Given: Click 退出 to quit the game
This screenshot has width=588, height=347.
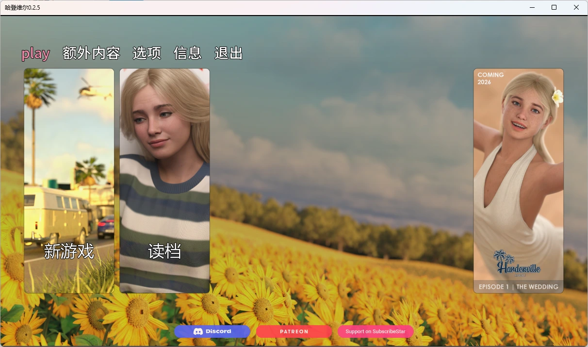Looking at the screenshot, I should pyautogui.click(x=229, y=53).
